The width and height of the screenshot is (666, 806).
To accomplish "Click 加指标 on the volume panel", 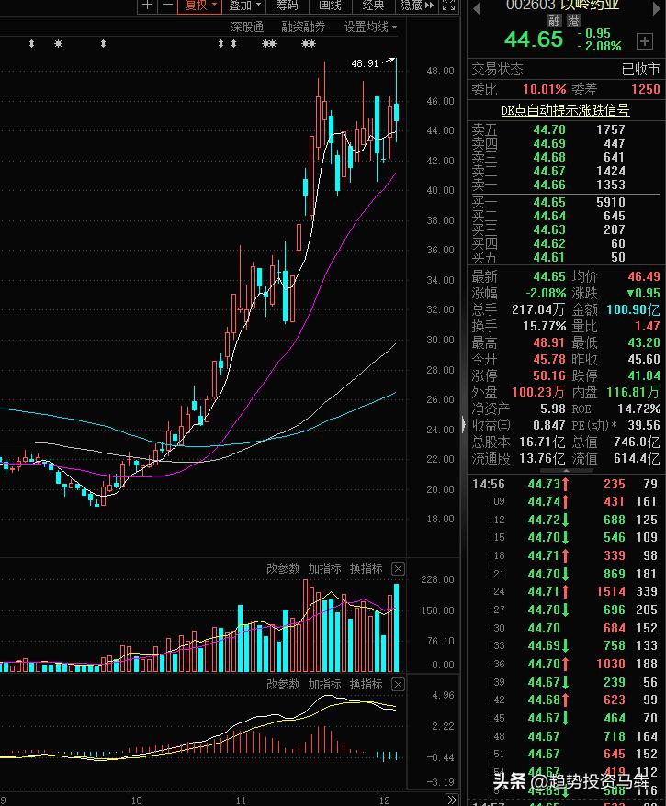I will 324,568.
